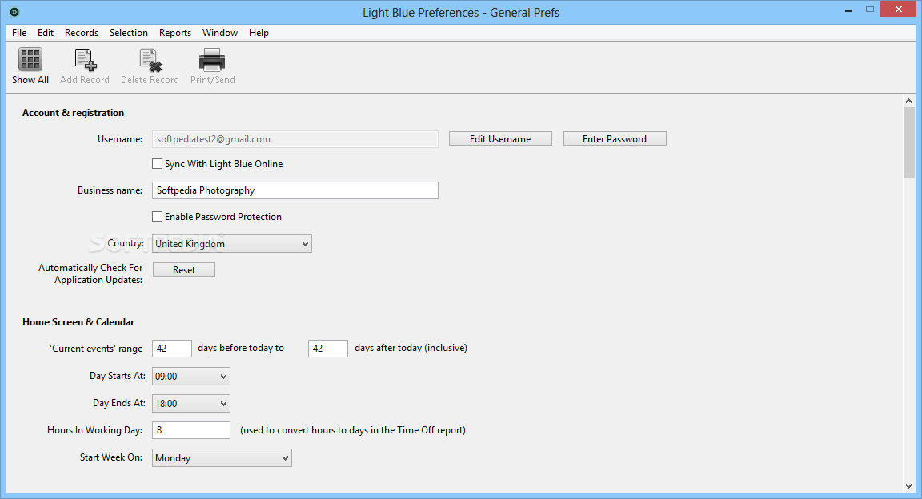The width and height of the screenshot is (922, 499).
Task: Click the Light Blue app icon in title bar
Action: (14, 12)
